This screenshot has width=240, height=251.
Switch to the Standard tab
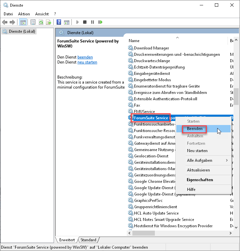(x=88, y=240)
